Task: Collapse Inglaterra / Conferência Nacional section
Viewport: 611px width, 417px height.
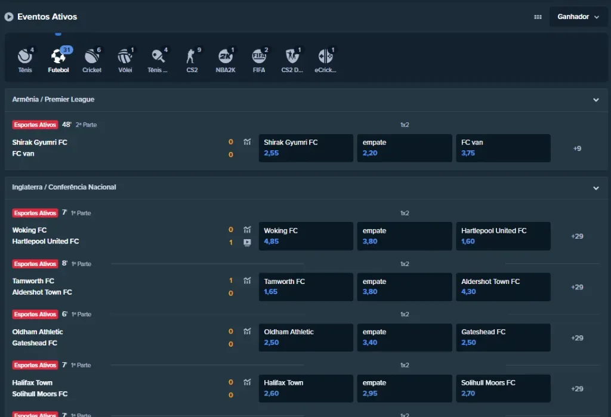Action: coord(595,188)
